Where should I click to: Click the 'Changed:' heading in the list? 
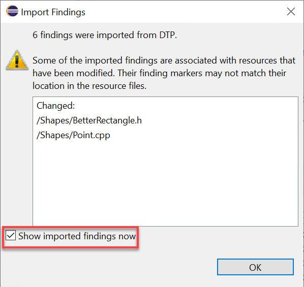pos(55,106)
